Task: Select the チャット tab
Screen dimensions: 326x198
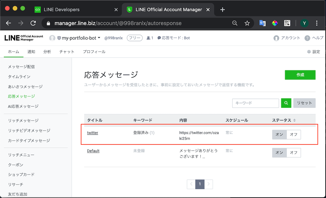Action: click(x=67, y=52)
